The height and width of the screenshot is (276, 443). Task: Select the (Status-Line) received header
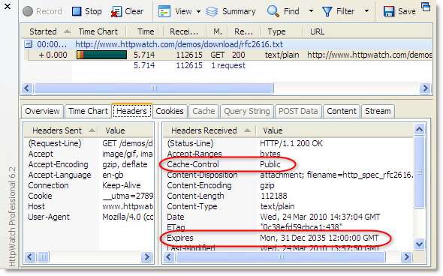tap(288, 143)
